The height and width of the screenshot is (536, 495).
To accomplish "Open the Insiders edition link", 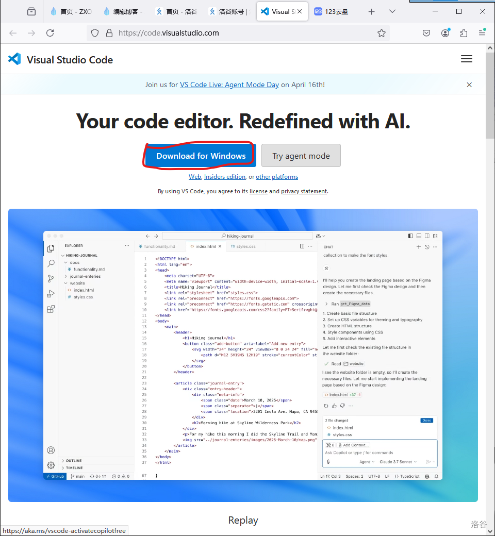I will [x=224, y=177].
